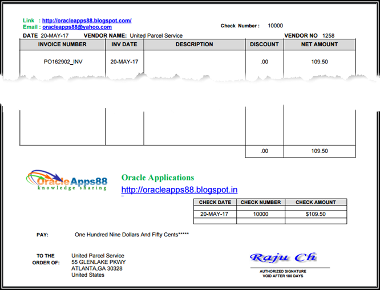The image size is (380, 290).
Task: Select payee name United Parcel Service in address
Action: tap(98, 256)
